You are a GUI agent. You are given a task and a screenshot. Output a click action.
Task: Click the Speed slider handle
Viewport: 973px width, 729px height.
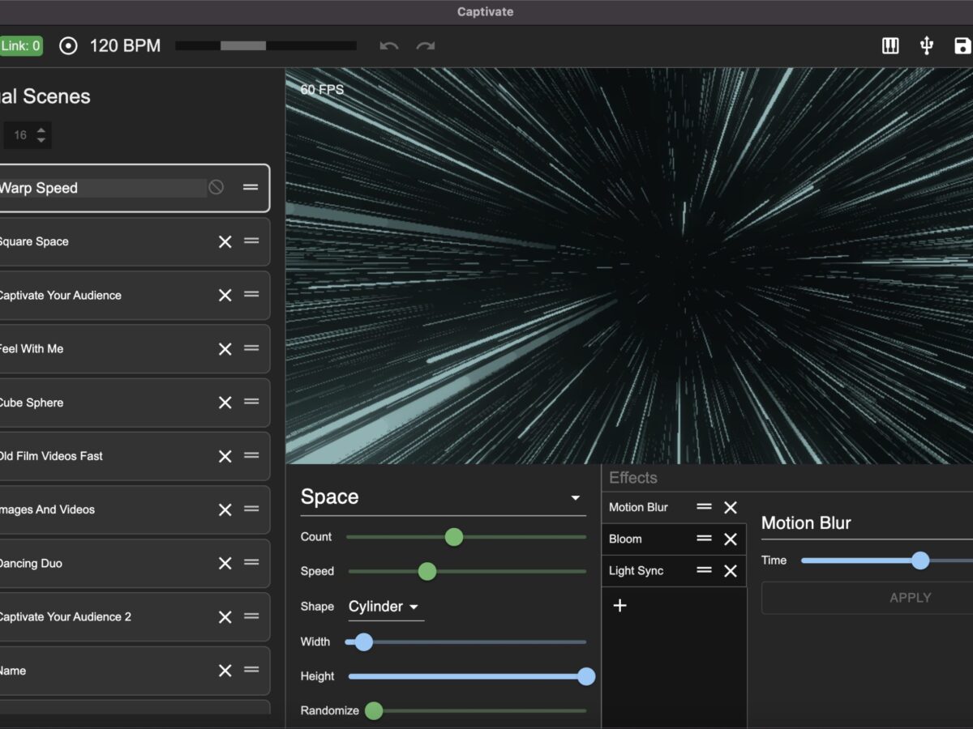pyautogui.click(x=427, y=571)
